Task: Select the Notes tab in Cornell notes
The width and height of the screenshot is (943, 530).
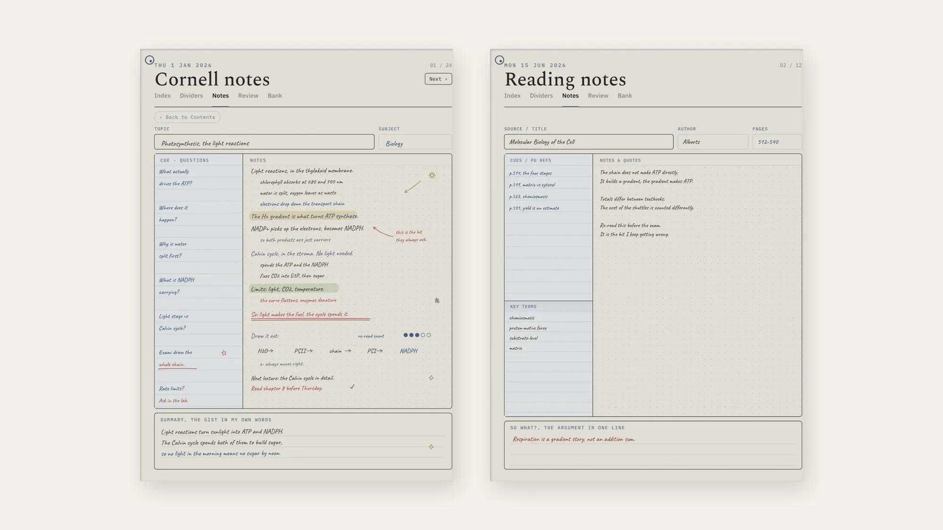Action: pos(220,96)
